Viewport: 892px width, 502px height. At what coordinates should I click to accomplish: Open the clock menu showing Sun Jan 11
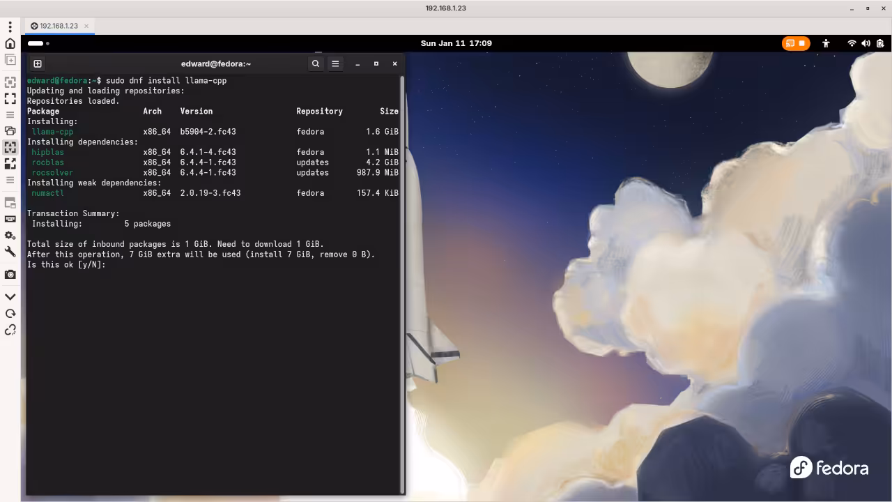click(x=456, y=43)
